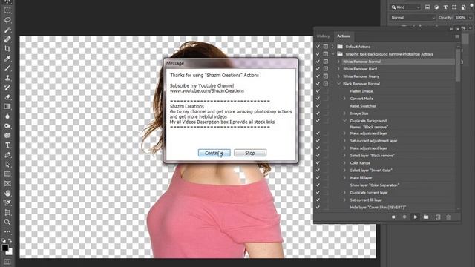Click the layer Opacity value field
Screen dimensions: 475x267
tap(461, 18)
